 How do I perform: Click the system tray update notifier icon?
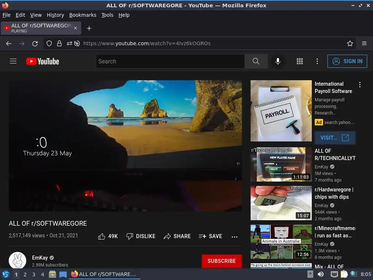tap(353, 274)
